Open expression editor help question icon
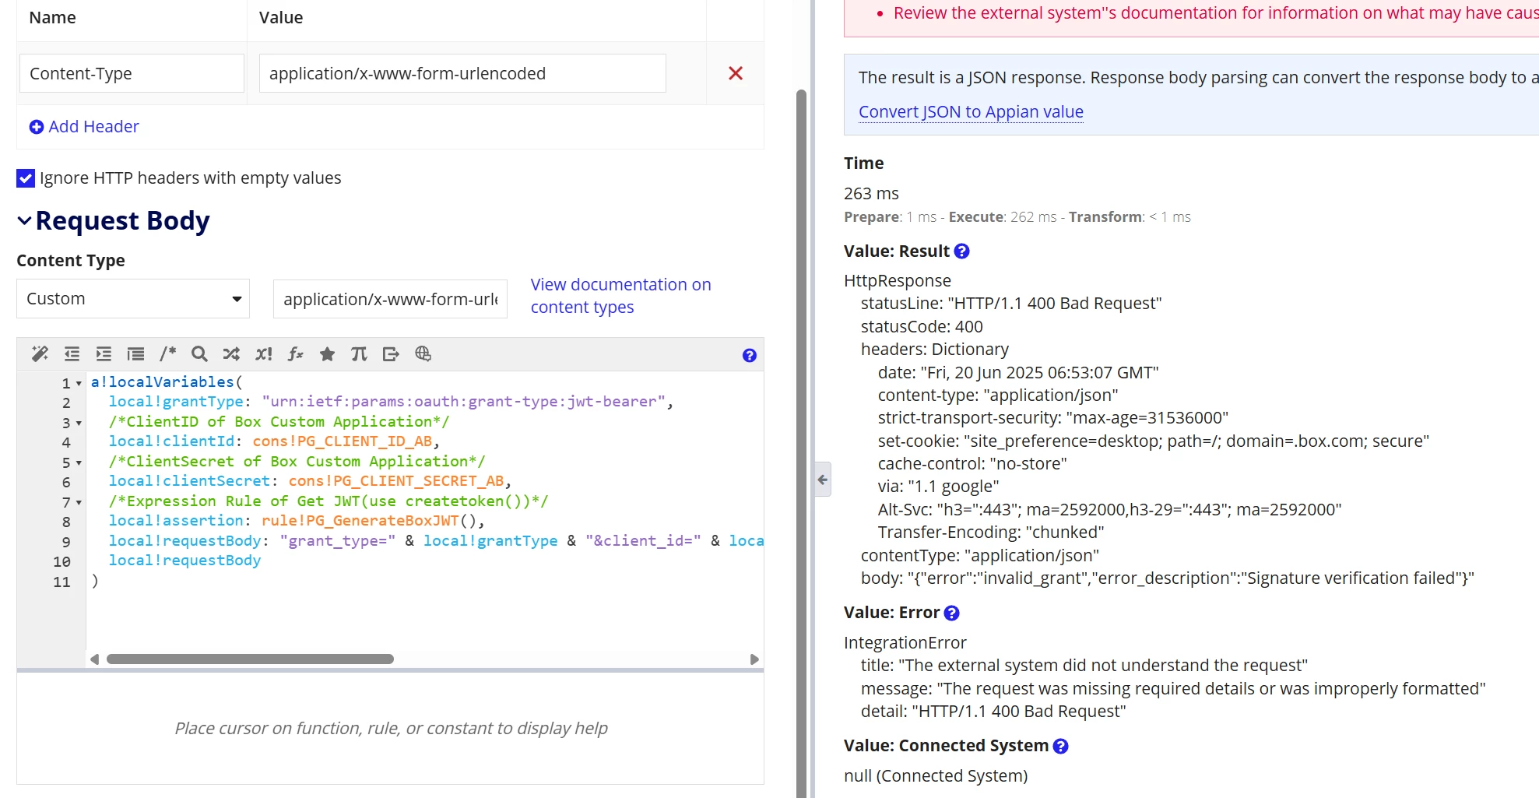 pyautogui.click(x=749, y=355)
